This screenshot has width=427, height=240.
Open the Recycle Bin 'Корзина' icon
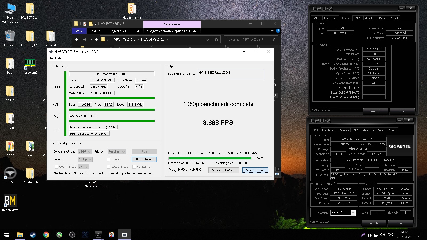click(10, 39)
